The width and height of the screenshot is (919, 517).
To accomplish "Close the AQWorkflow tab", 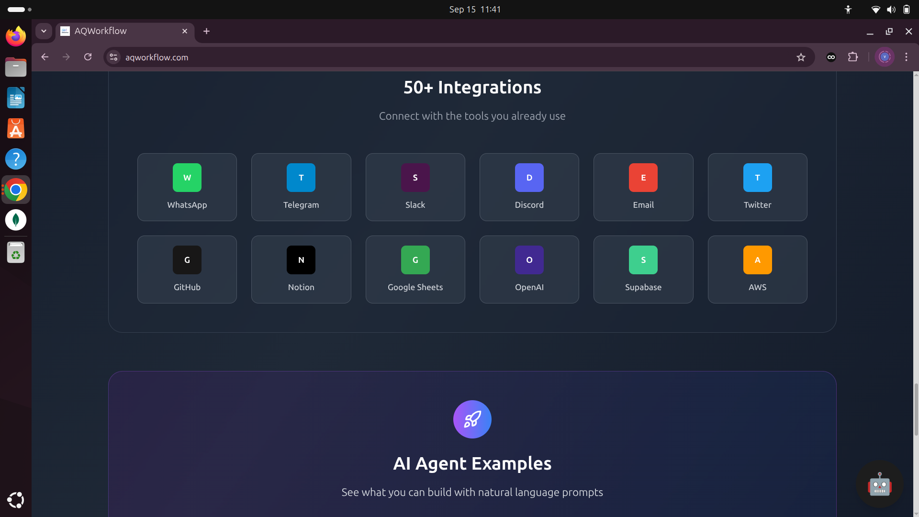I will click(x=185, y=31).
